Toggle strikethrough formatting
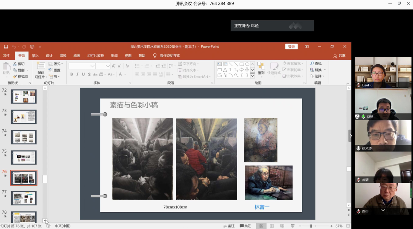 [x=95, y=74]
